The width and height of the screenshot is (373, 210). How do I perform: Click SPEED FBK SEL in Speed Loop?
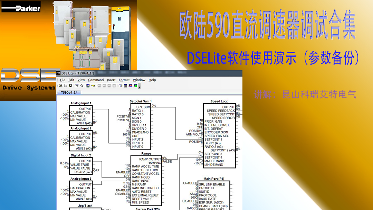tap(217, 136)
